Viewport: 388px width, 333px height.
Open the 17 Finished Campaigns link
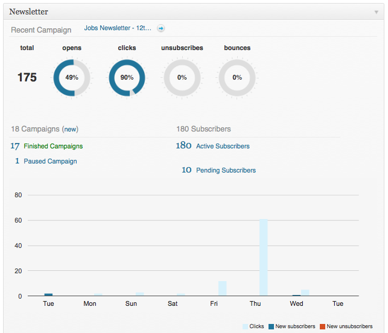pyautogui.click(x=46, y=146)
